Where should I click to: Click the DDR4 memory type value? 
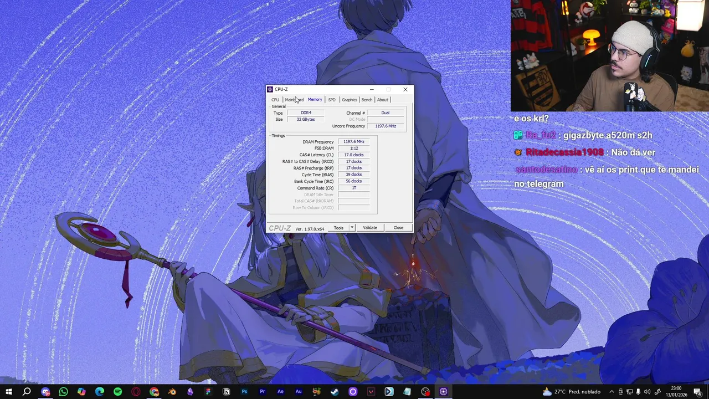pyautogui.click(x=306, y=113)
